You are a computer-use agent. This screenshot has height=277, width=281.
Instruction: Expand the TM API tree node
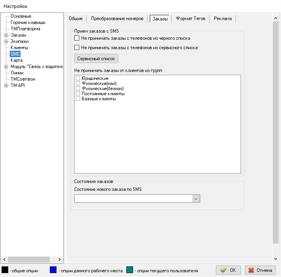point(6,85)
